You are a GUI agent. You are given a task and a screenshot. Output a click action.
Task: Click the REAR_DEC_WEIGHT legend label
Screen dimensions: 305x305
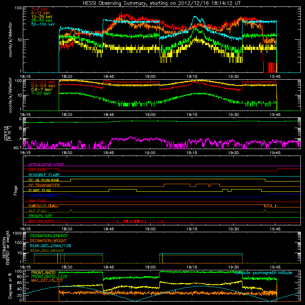click(x=47, y=251)
